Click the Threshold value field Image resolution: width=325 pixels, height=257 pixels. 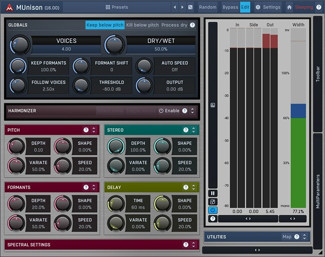[x=111, y=89]
